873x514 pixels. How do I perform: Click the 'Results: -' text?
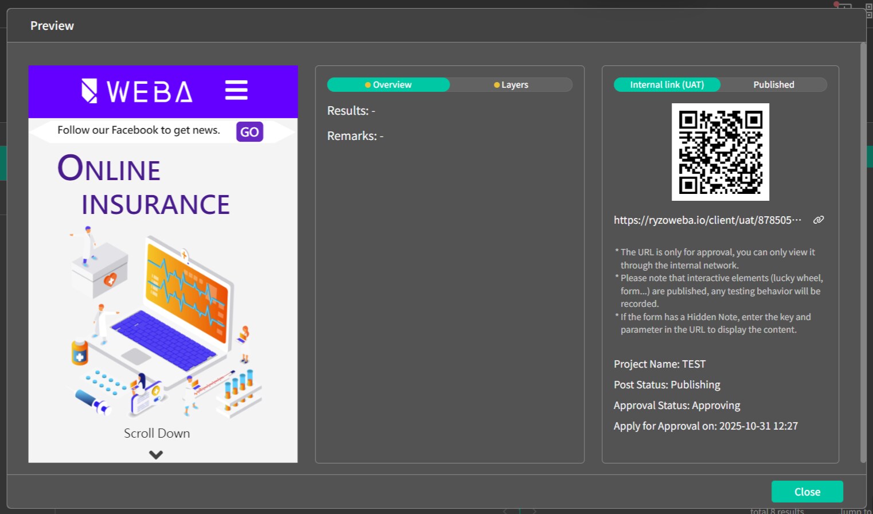351,111
